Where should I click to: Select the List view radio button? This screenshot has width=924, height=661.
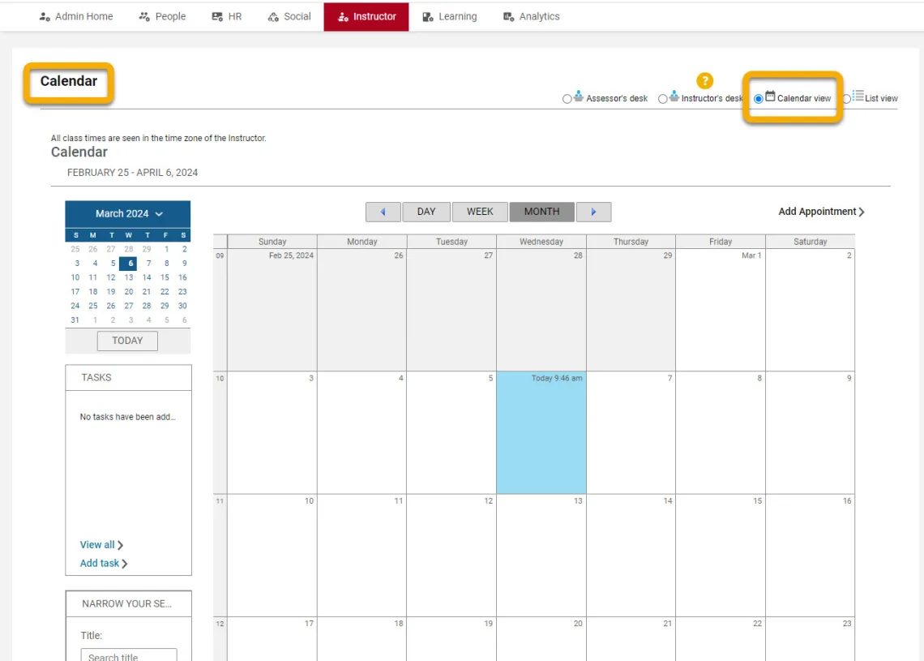[x=847, y=99]
